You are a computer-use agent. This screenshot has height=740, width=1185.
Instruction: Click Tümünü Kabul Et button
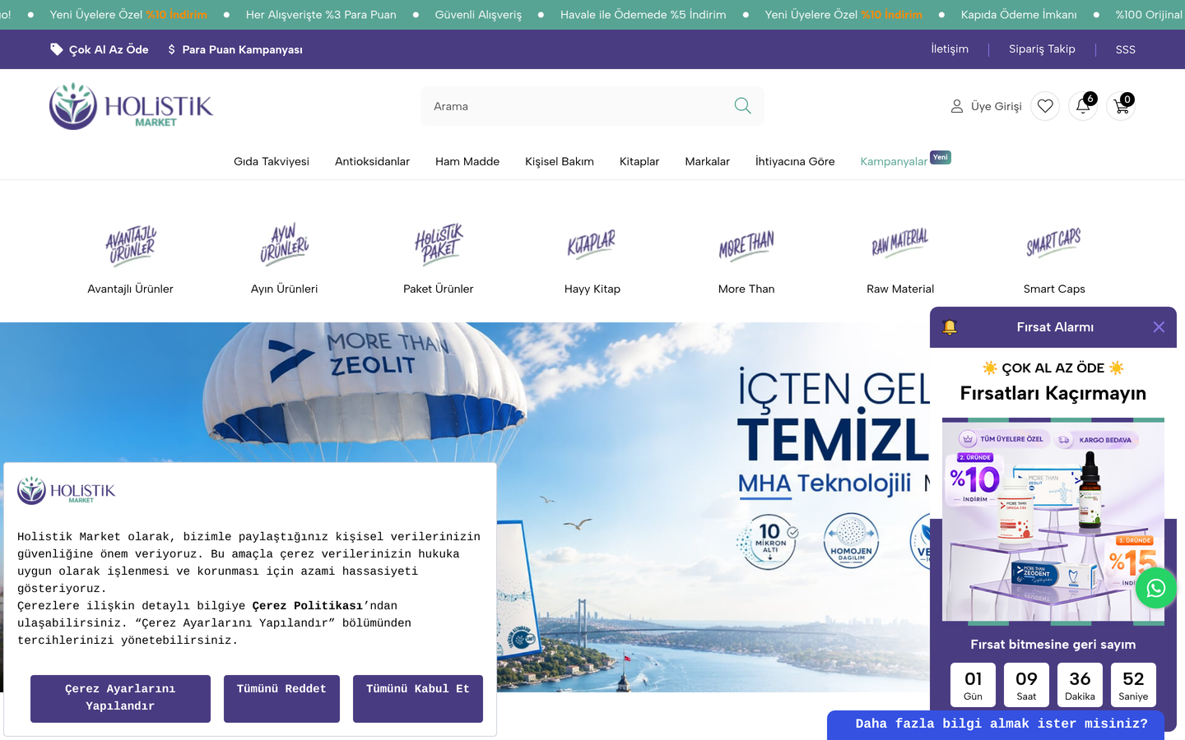pyautogui.click(x=418, y=699)
